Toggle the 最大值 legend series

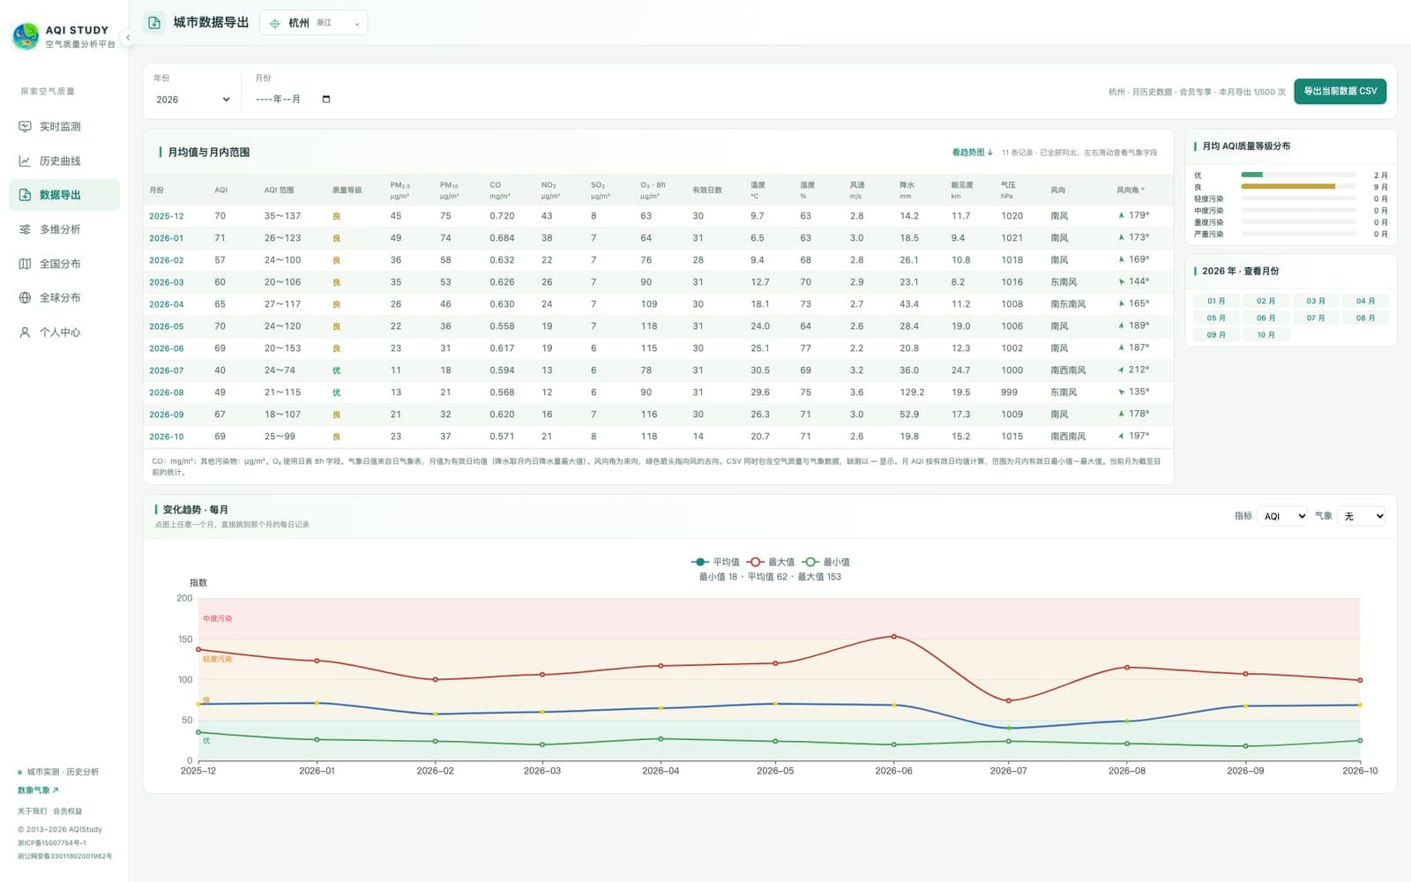click(x=771, y=562)
